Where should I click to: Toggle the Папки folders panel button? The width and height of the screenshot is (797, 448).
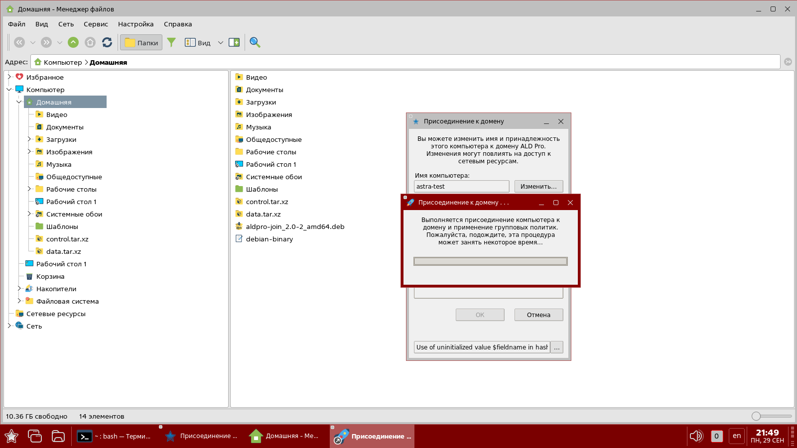coord(141,43)
